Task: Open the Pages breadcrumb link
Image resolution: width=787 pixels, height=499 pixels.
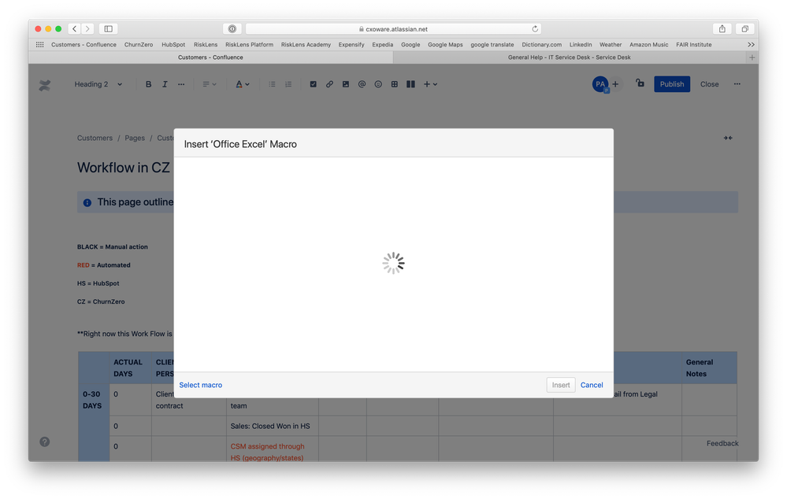Action: pos(135,138)
